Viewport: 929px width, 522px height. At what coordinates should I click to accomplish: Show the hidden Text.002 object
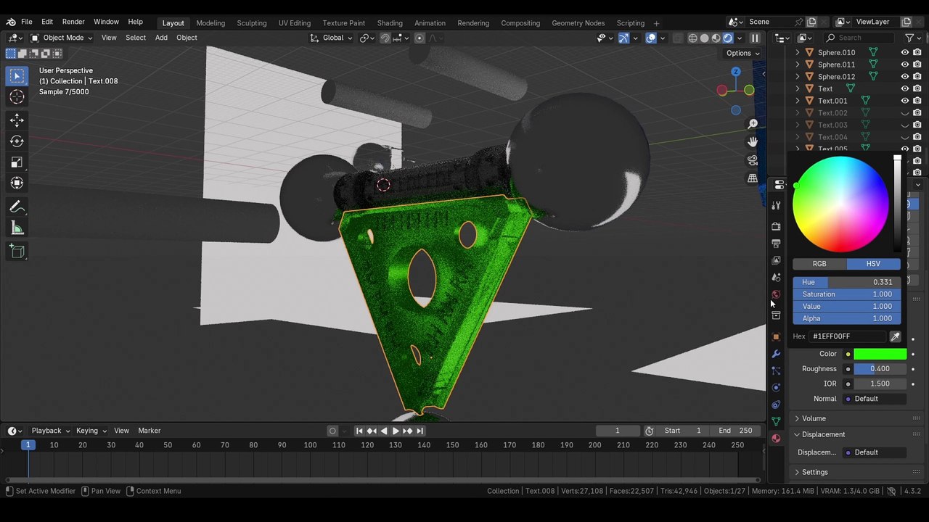click(x=904, y=113)
